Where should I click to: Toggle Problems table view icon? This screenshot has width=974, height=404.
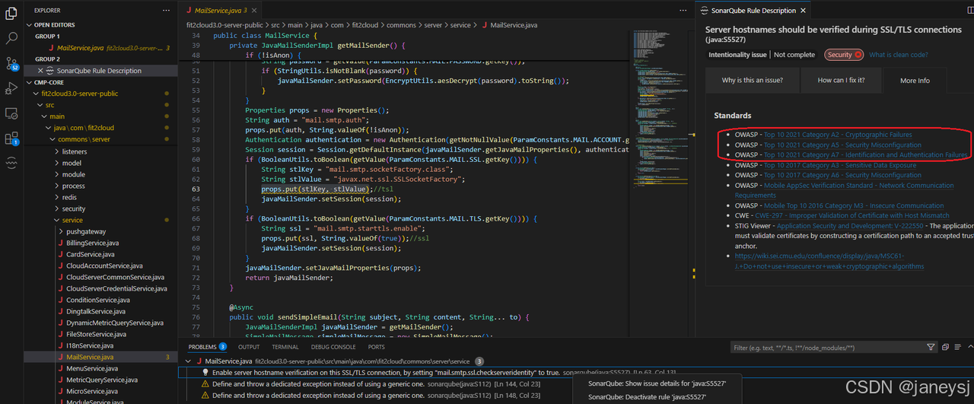pyautogui.click(x=958, y=347)
